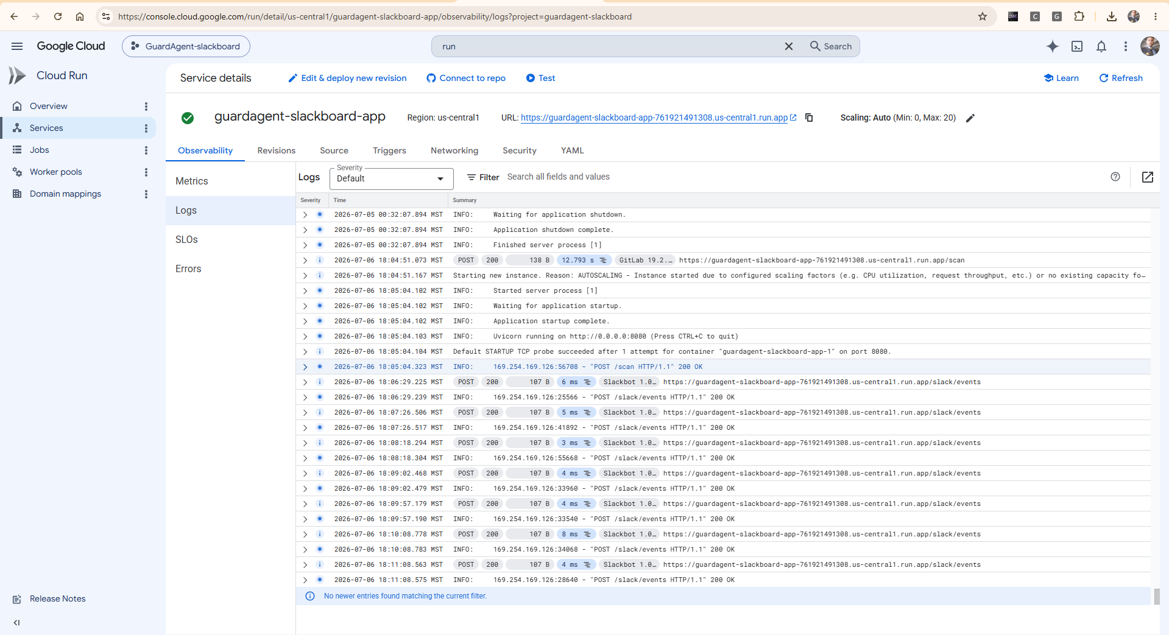Bookmark this page with the star icon
The image size is (1169, 635).
pyautogui.click(x=983, y=16)
